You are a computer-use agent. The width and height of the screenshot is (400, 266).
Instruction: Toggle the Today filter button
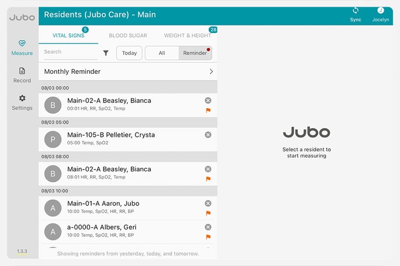point(129,53)
